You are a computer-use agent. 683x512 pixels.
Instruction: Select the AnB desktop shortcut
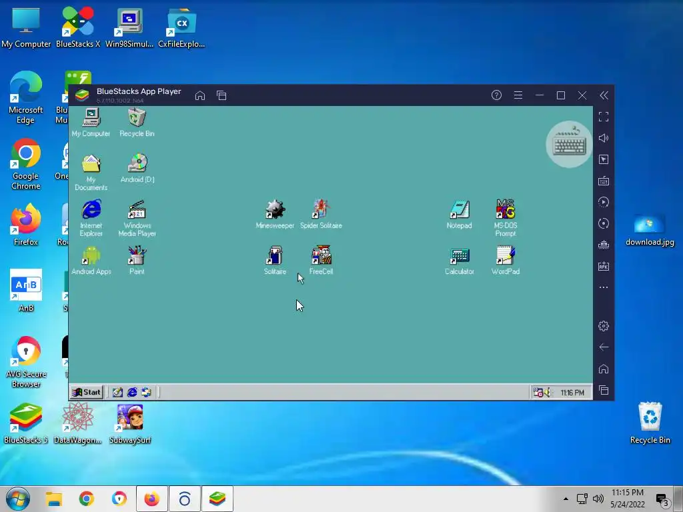click(x=26, y=291)
